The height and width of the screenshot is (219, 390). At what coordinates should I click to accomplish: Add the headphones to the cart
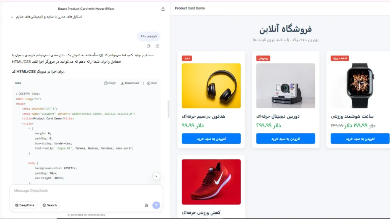point(211,138)
